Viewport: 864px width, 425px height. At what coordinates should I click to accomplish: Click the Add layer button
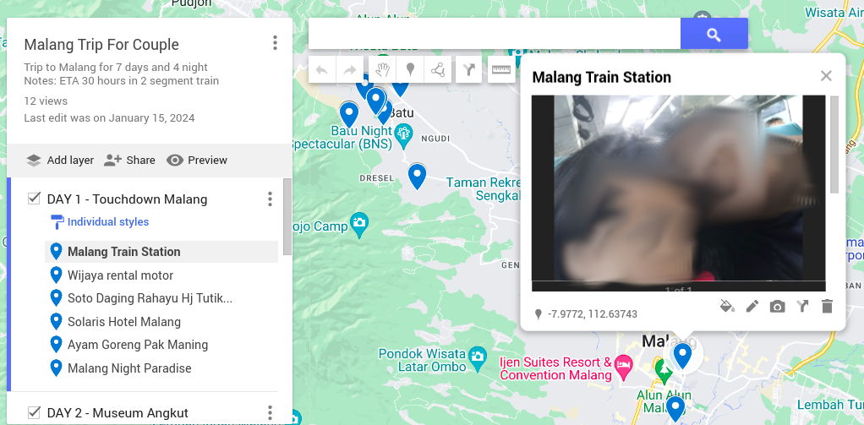[x=59, y=161]
